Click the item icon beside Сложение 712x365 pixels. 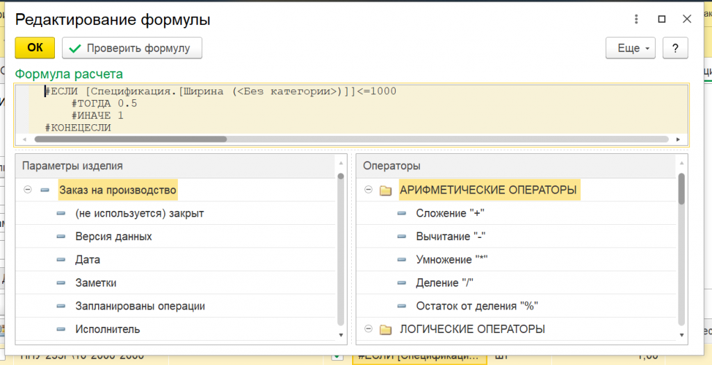[401, 214]
